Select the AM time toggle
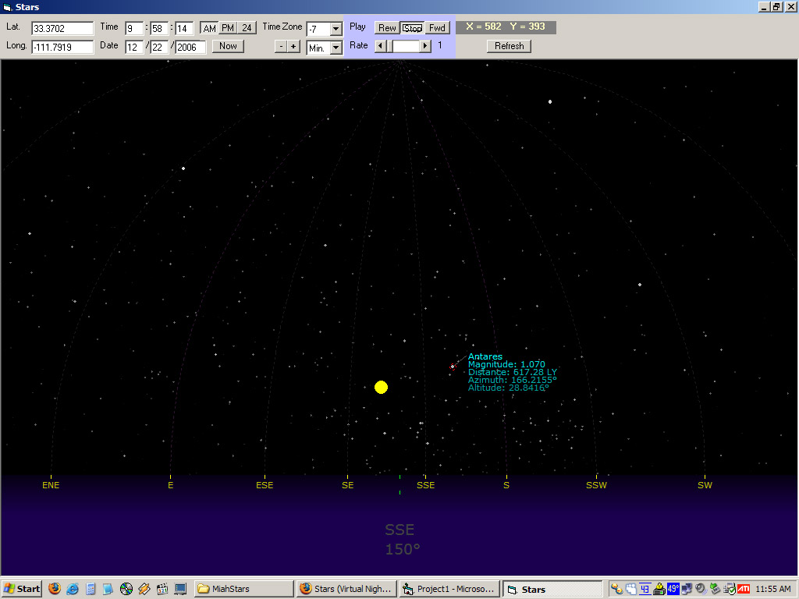 point(209,28)
